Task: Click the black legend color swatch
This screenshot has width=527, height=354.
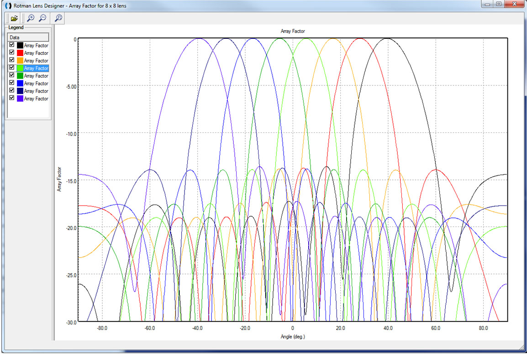Action: tap(20, 45)
